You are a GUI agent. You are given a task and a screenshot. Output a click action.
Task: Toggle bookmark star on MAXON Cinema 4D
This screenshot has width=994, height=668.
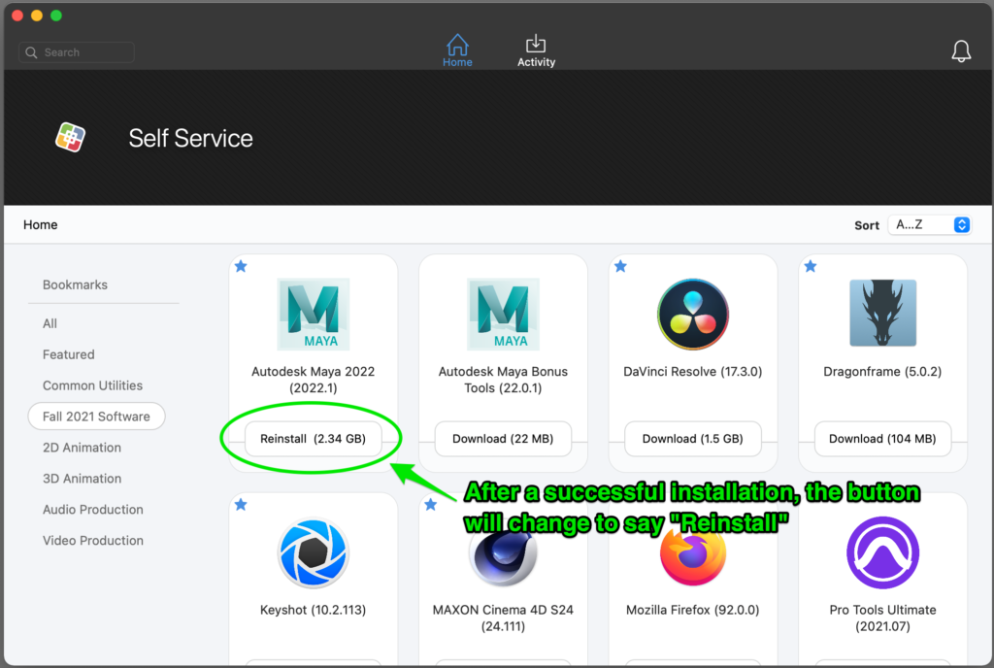pyautogui.click(x=430, y=505)
